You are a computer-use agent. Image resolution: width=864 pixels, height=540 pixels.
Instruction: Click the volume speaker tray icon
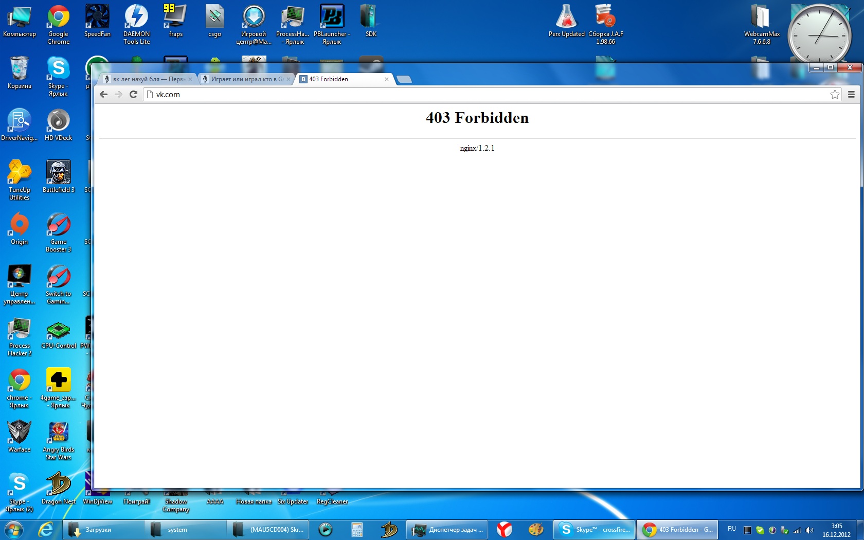click(x=809, y=530)
